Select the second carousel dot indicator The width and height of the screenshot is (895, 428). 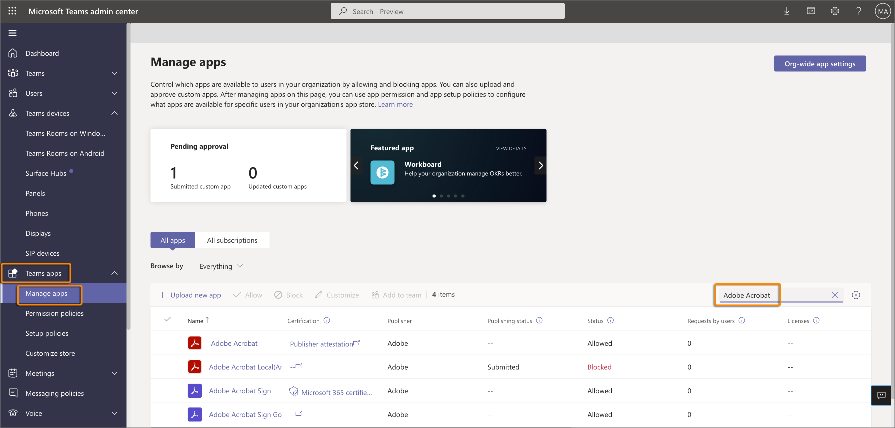(x=441, y=195)
